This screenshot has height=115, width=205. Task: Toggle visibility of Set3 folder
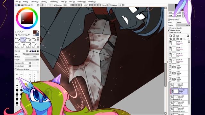[170, 66]
